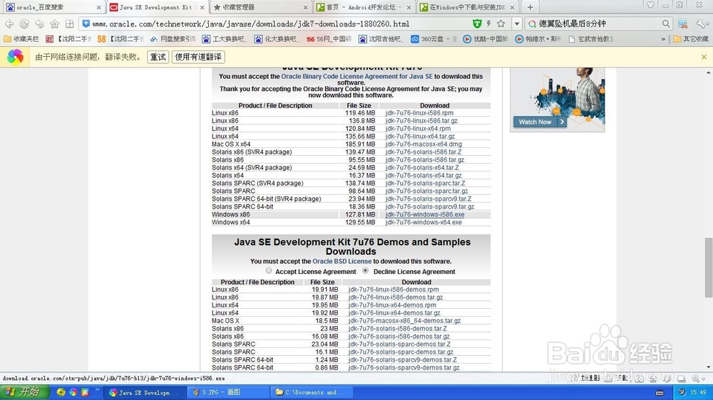Switch to the Java SE Development Kit tab
The image size is (713, 400).
pyautogui.click(x=158, y=7)
